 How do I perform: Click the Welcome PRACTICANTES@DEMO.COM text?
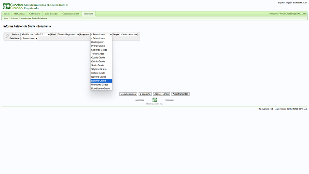click(288, 14)
